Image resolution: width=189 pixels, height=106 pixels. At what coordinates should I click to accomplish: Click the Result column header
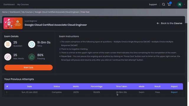[157, 86]
